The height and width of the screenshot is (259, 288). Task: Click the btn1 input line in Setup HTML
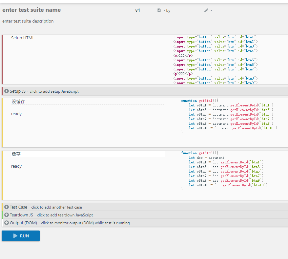(216, 37)
